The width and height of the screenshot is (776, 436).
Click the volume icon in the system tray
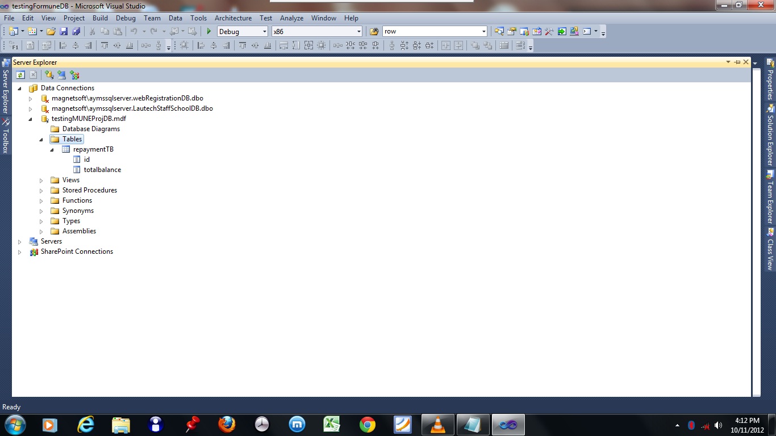(718, 425)
